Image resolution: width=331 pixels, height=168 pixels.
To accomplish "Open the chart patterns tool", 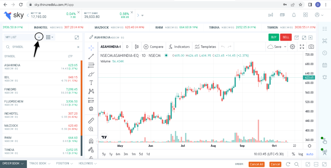I will coord(91,91).
